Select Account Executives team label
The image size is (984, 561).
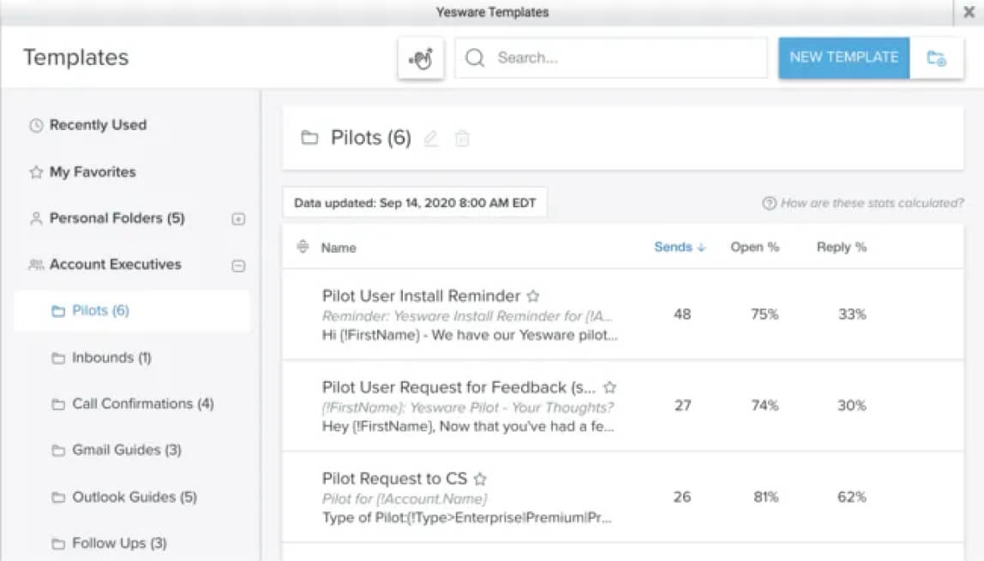tap(115, 265)
